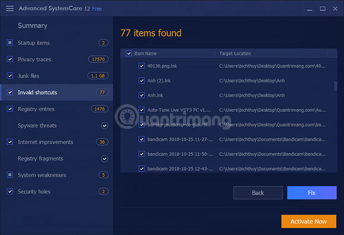Select Internet improvements in the sidebar
The image size is (344, 235).
tap(46, 142)
